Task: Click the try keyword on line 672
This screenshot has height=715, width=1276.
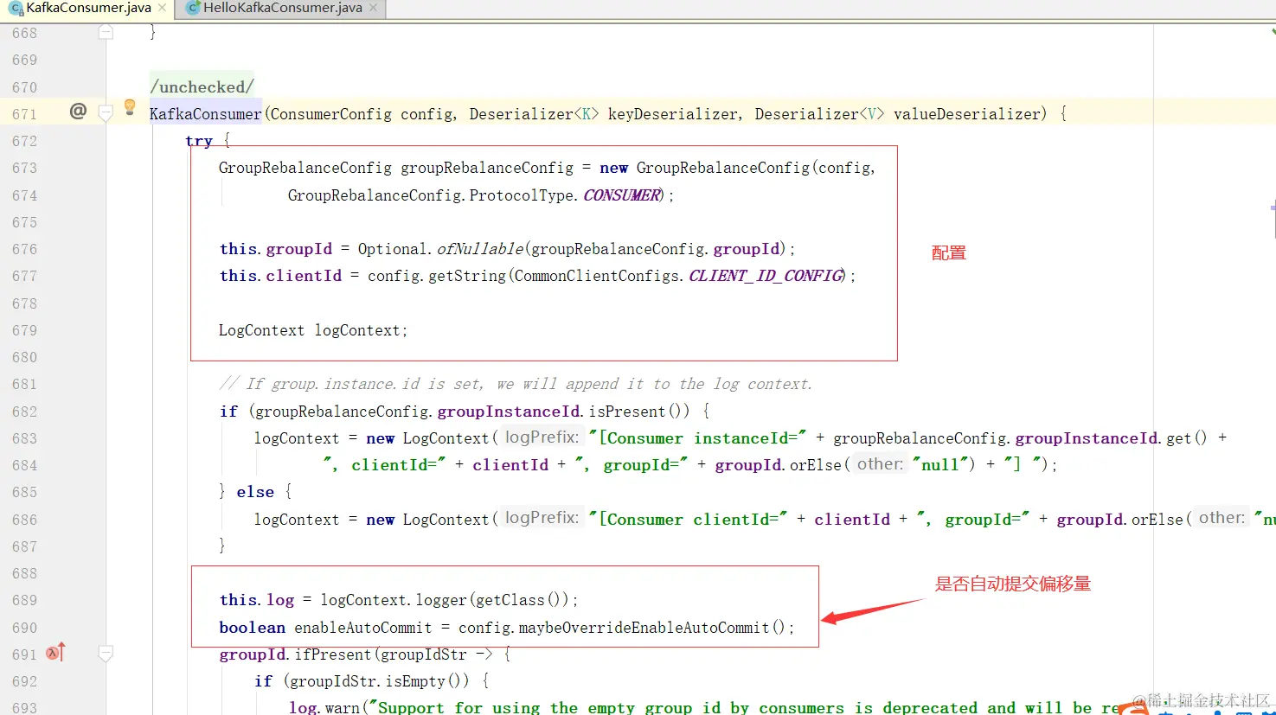Action: (x=198, y=141)
